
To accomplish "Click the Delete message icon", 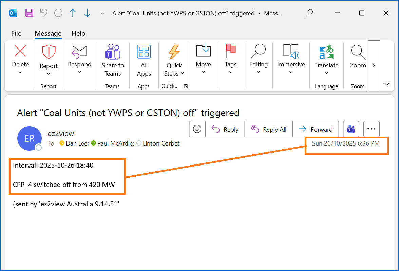I will [20, 52].
